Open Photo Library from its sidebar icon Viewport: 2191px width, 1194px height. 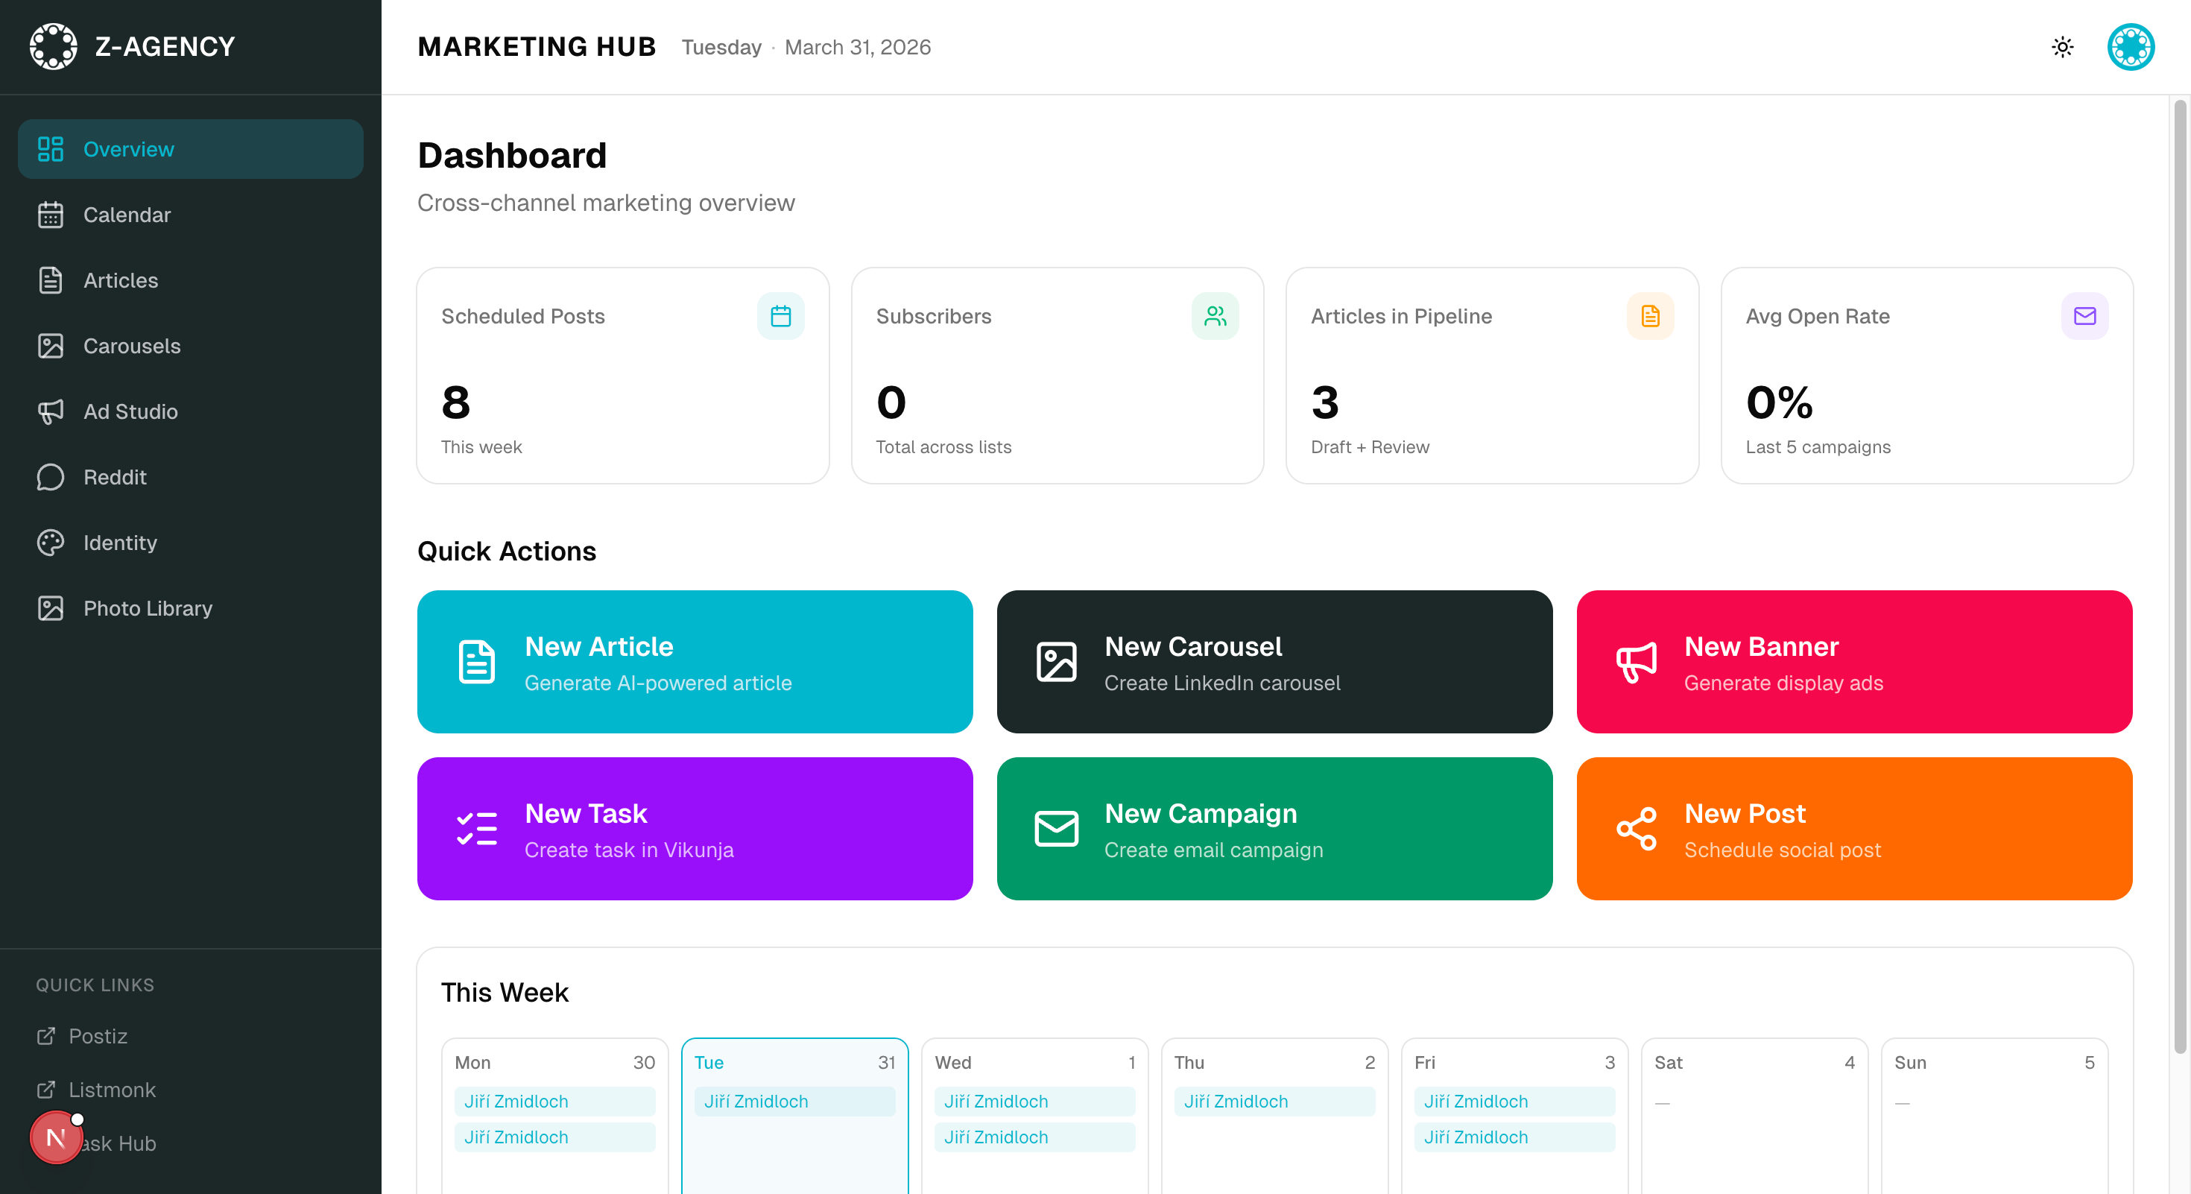[51, 608]
